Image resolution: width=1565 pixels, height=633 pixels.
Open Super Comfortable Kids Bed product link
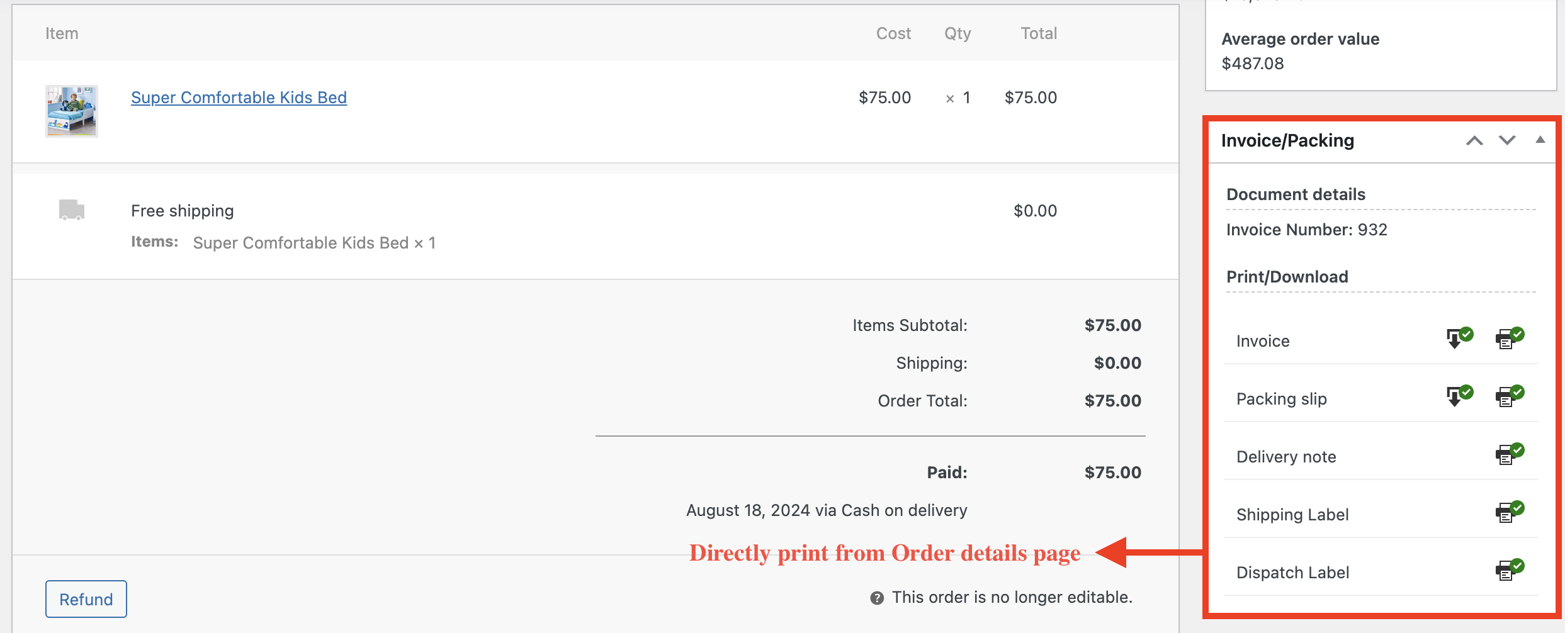(239, 98)
